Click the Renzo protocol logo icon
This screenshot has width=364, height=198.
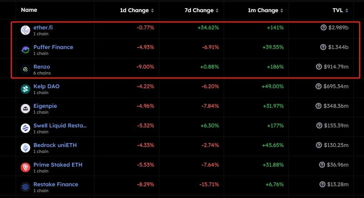point(25,69)
